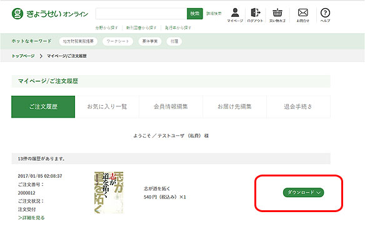
Task: Click the green 検索 search button
Action: coord(195,14)
